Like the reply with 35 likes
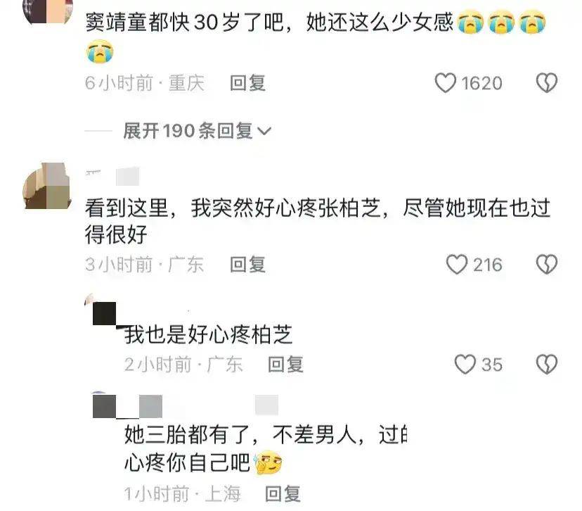 [x=465, y=364]
